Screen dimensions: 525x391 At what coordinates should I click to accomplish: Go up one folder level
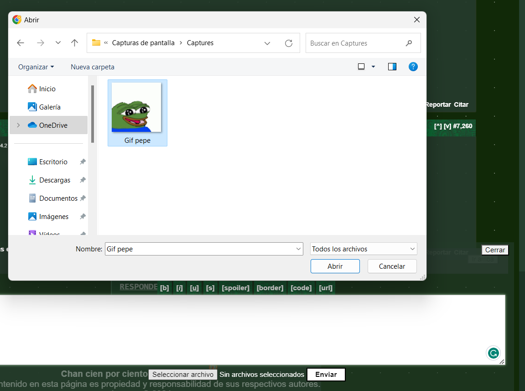point(75,43)
